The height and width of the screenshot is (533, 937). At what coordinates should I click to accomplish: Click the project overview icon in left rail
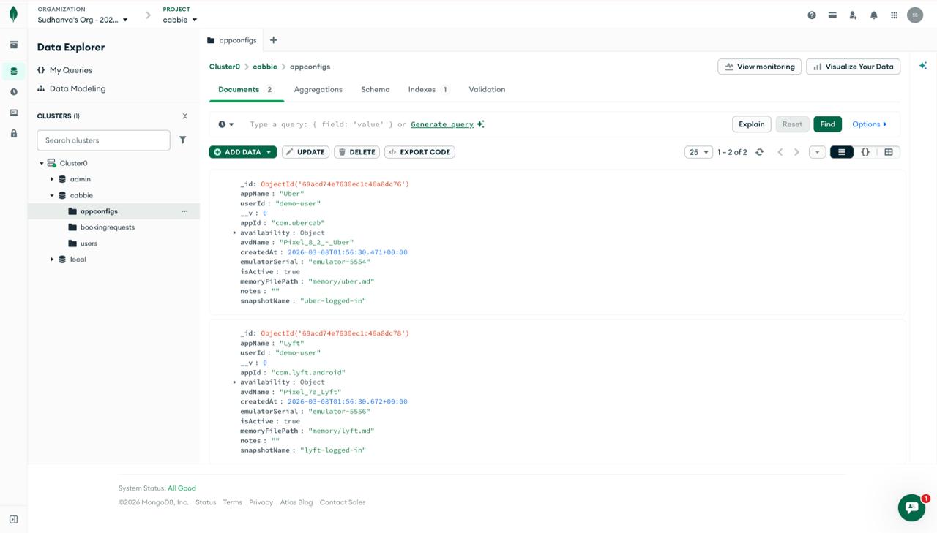[x=13, y=45]
